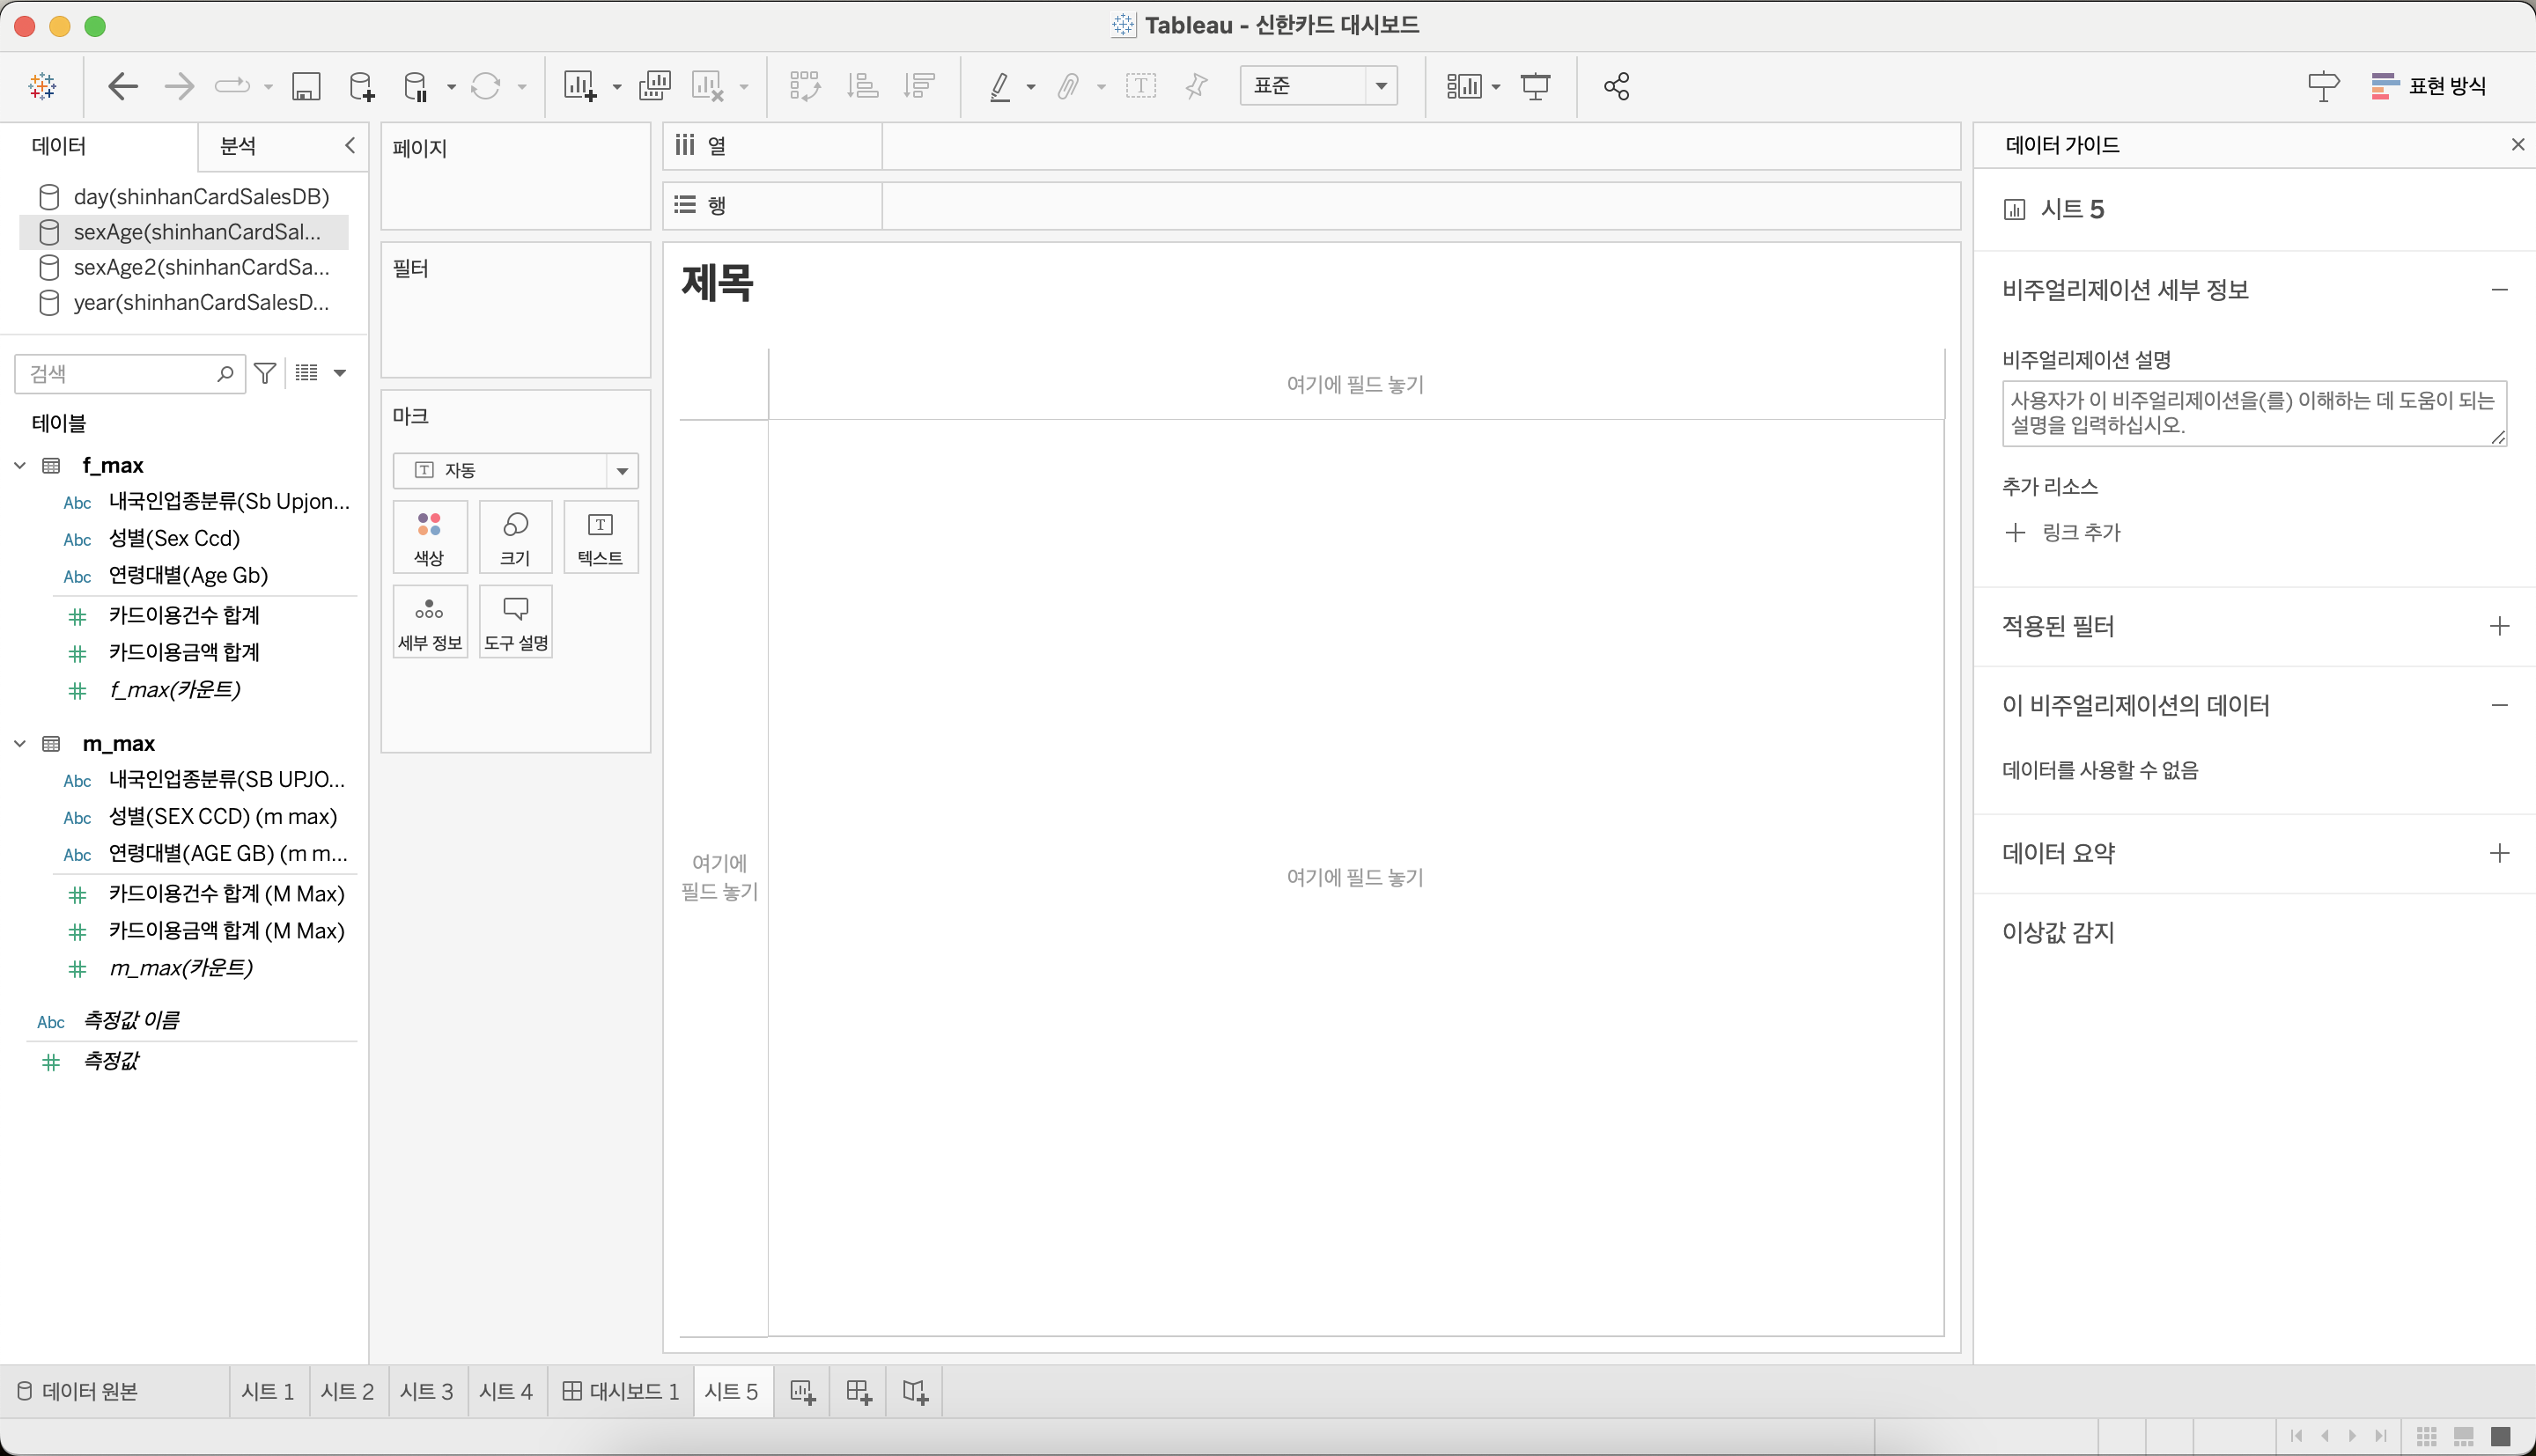Expand the 적용된 필터 section
2536x1456 pixels.
pos(2498,626)
